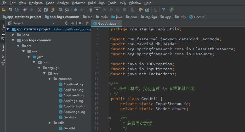The image size is (245, 132).
Task: Click the Collapse All icon in Project panel
Action: click(72, 23)
